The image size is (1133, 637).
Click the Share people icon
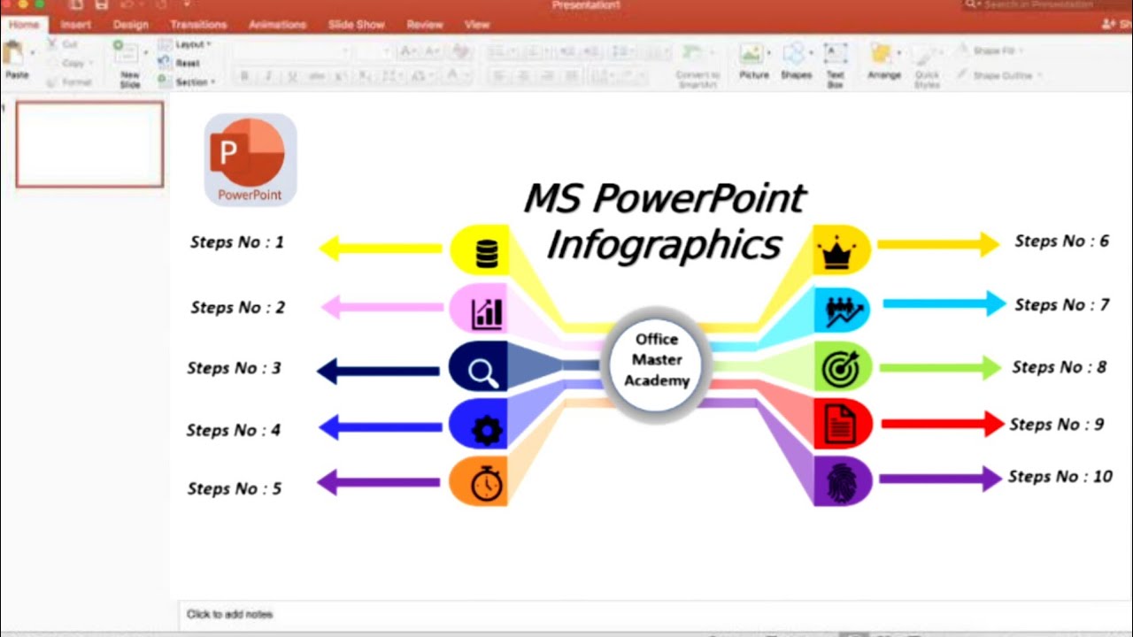1110,25
